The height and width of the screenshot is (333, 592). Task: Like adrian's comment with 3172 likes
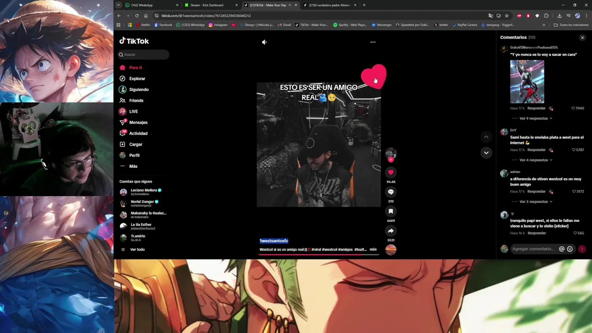pos(573,191)
